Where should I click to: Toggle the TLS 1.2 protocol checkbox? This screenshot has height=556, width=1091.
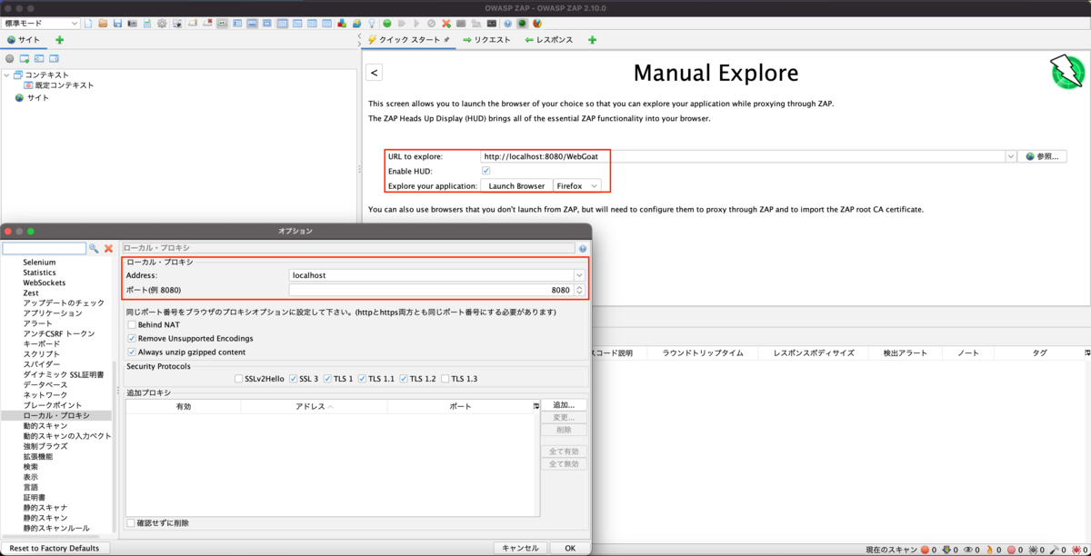click(x=405, y=379)
